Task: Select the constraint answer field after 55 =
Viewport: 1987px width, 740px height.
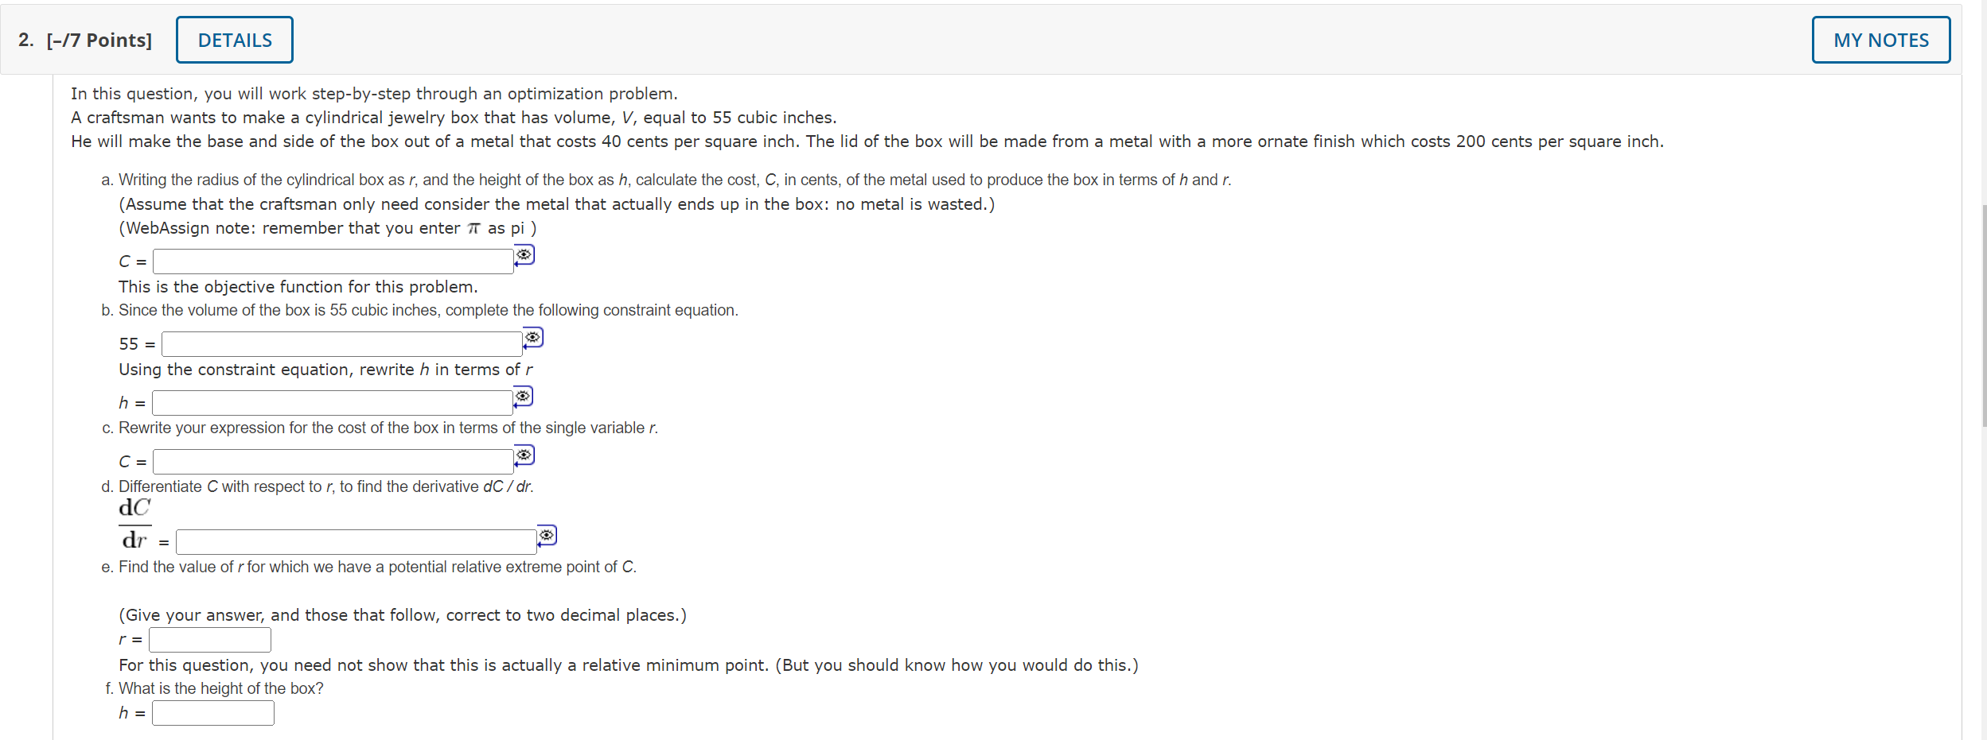Action: pos(342,343)
